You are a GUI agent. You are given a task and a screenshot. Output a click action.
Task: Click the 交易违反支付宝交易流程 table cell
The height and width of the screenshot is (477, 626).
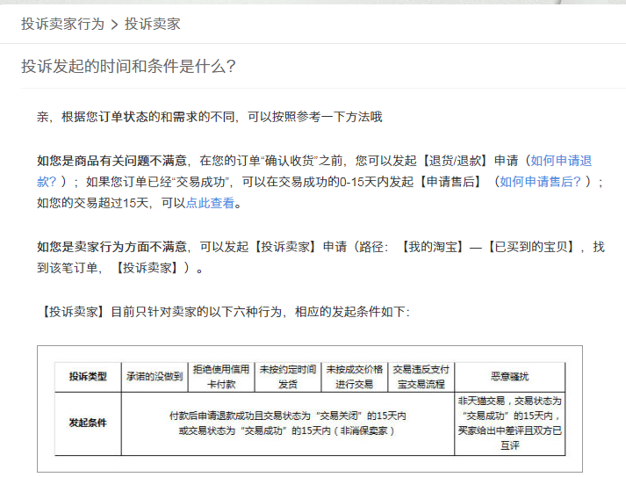(421, 377)
